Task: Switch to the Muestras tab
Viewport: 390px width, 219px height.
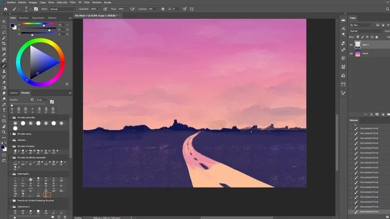Action: pos(24,18)
